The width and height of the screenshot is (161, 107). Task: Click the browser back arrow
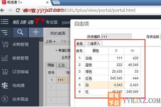(x=2, y=10)
